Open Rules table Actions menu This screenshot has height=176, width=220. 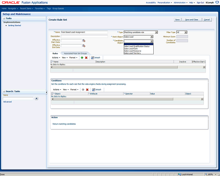pyautogui.click(x=56, y=57)
